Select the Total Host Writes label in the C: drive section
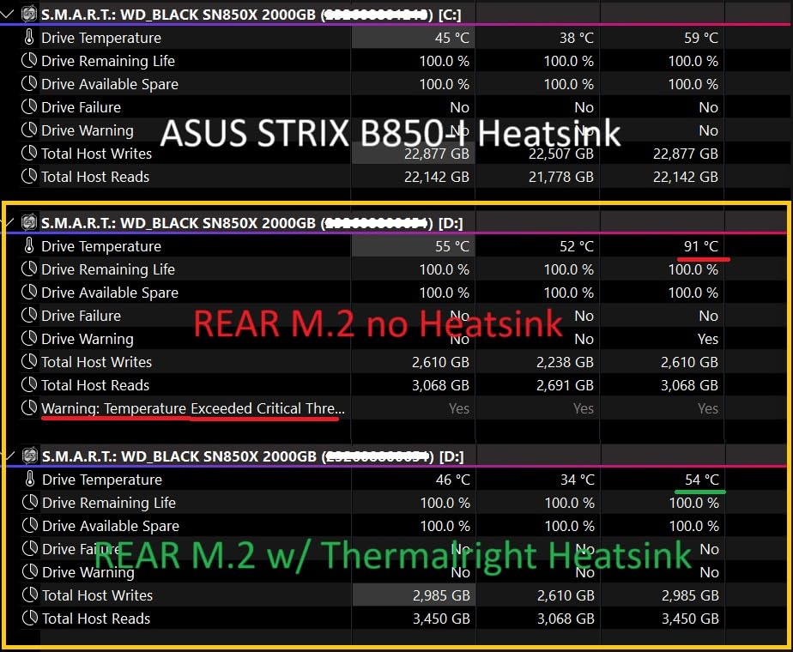The image size is (793, 652). click(x=97, y=154)
